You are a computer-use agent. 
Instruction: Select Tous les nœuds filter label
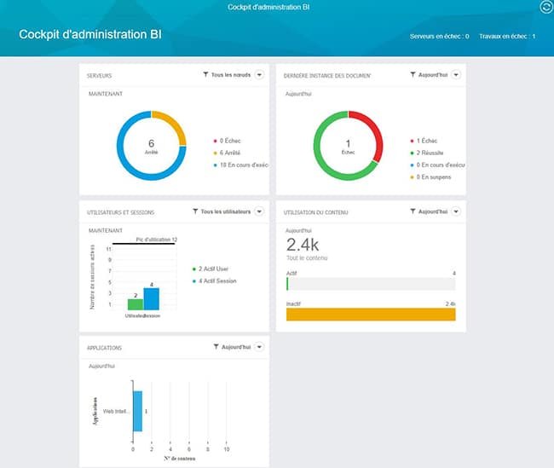231,75
